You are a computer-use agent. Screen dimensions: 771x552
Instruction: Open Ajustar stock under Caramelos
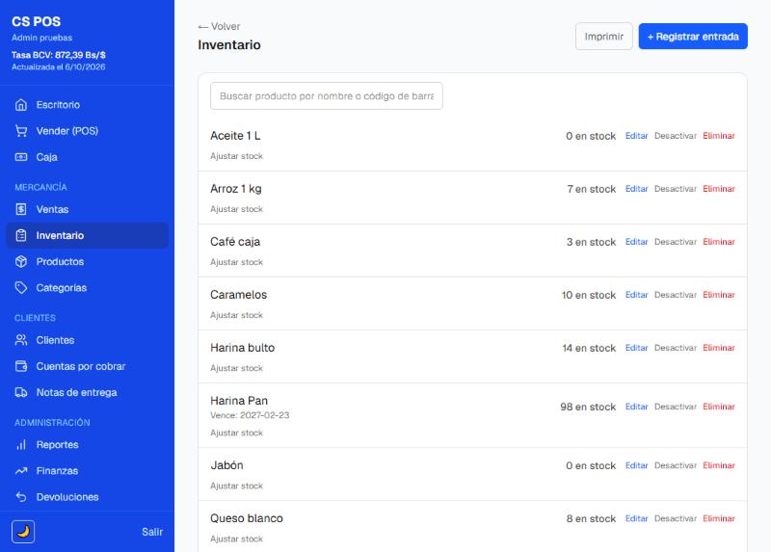(236, 315)
